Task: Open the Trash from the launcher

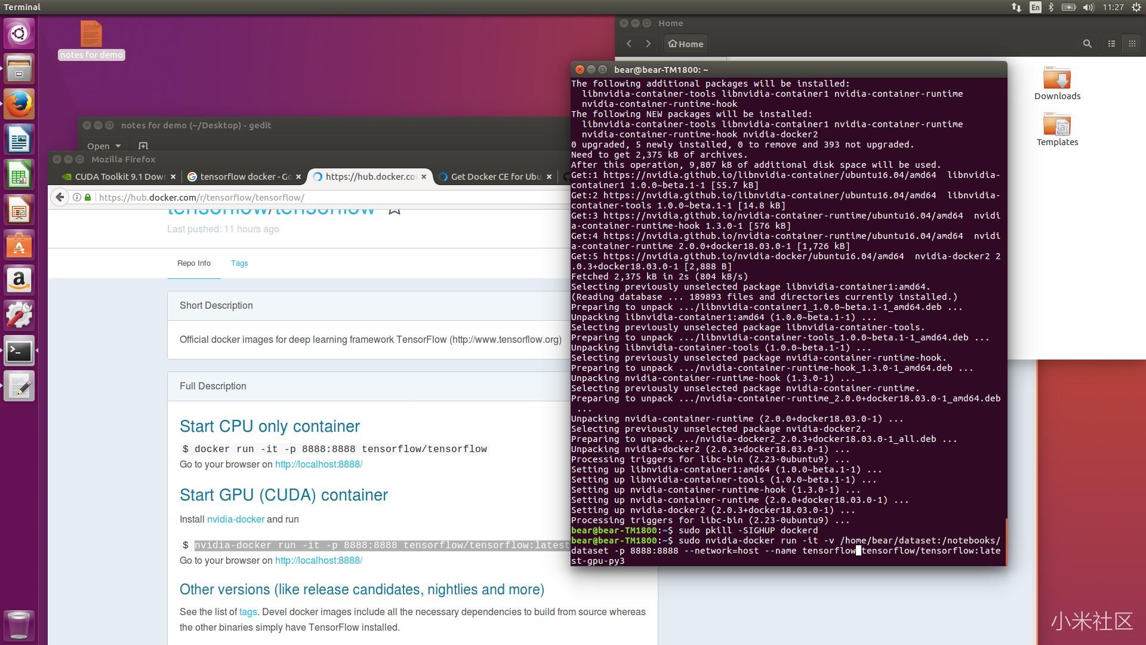Action: click(19, 625)
